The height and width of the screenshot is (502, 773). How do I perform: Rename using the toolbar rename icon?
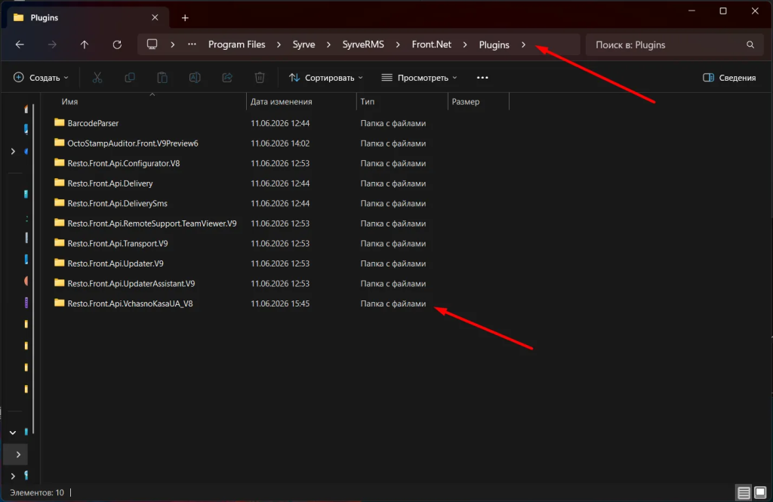tap(195, 78)
